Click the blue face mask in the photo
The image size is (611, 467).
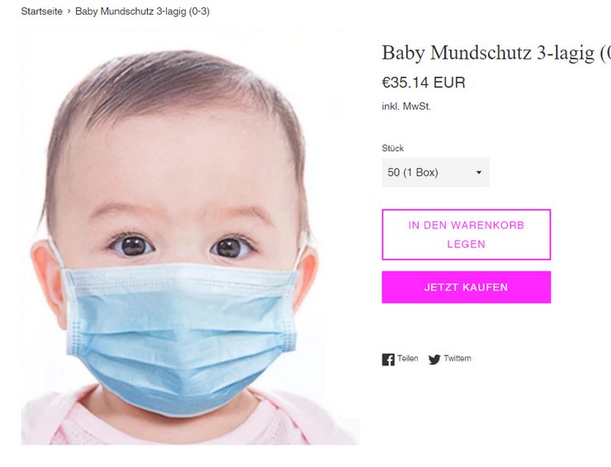180,335
